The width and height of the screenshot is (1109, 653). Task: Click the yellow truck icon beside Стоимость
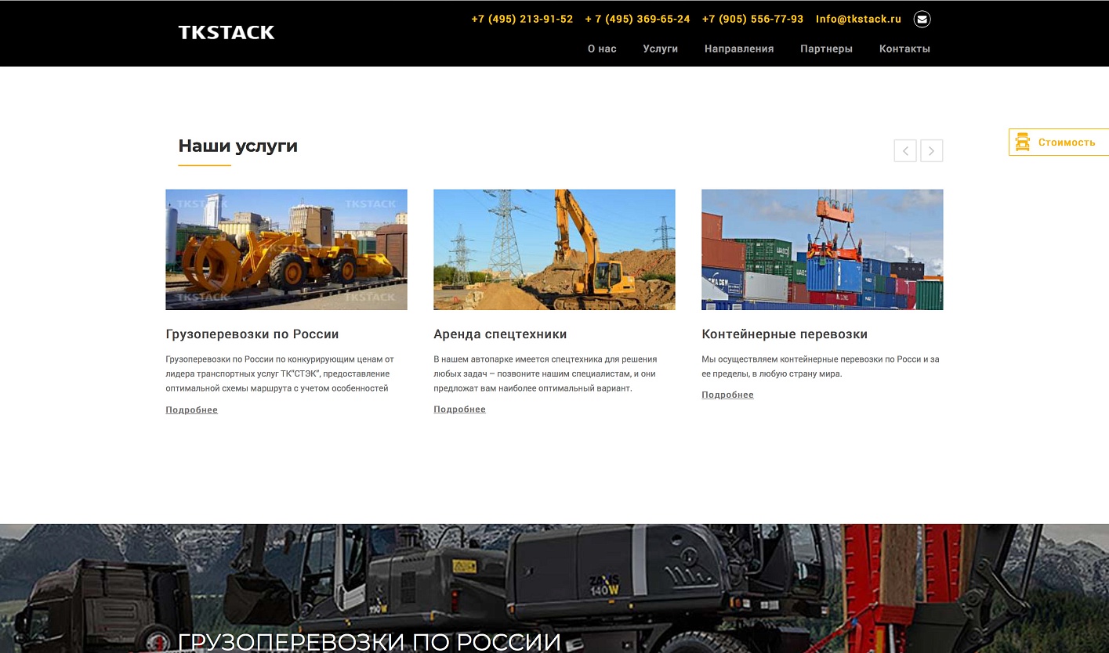[1023, 142]
